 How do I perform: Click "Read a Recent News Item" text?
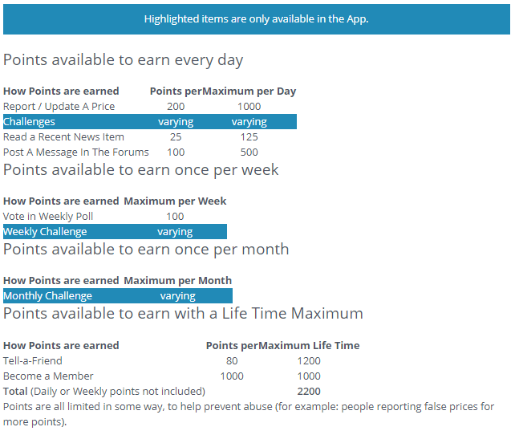[64, 137]
